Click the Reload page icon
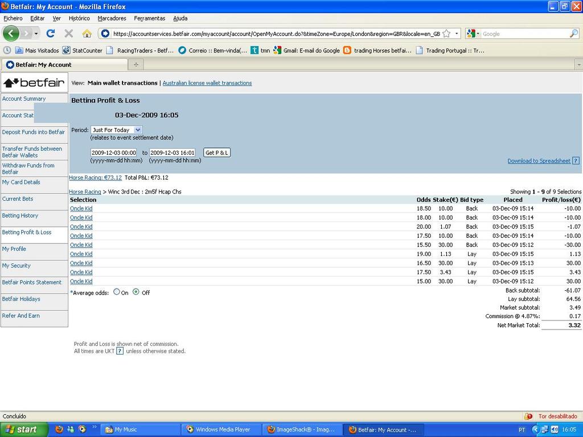This screenshot has width=583, height=437. click(x=51, y=34)
